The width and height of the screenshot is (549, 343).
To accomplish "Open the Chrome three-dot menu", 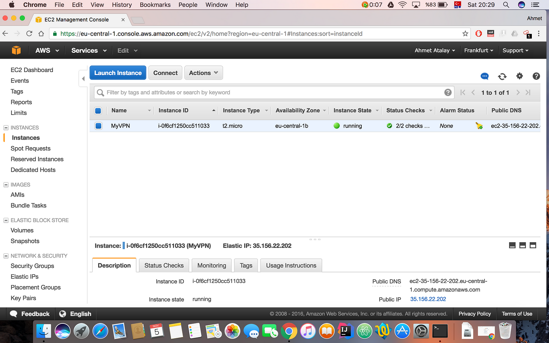I will tap(539, 34).
